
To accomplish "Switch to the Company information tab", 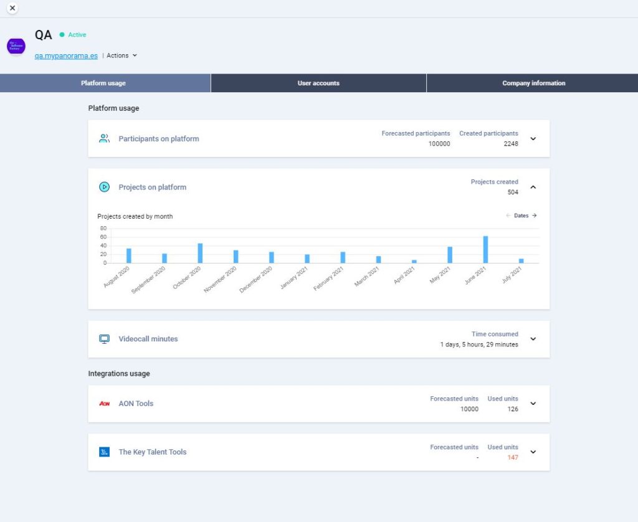I will [x=533, y=83].
